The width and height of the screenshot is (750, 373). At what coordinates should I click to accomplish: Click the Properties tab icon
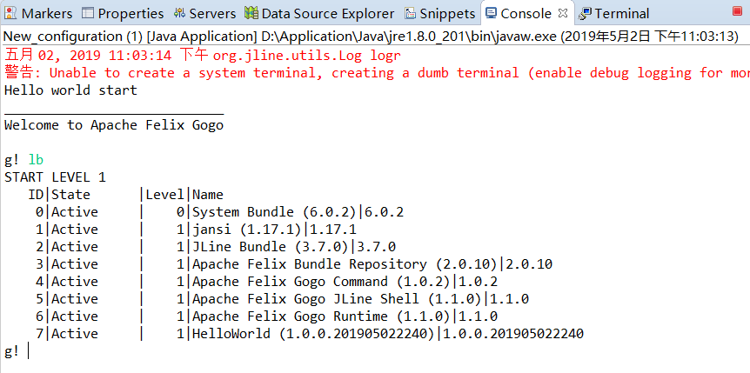(x=88, y=13)
